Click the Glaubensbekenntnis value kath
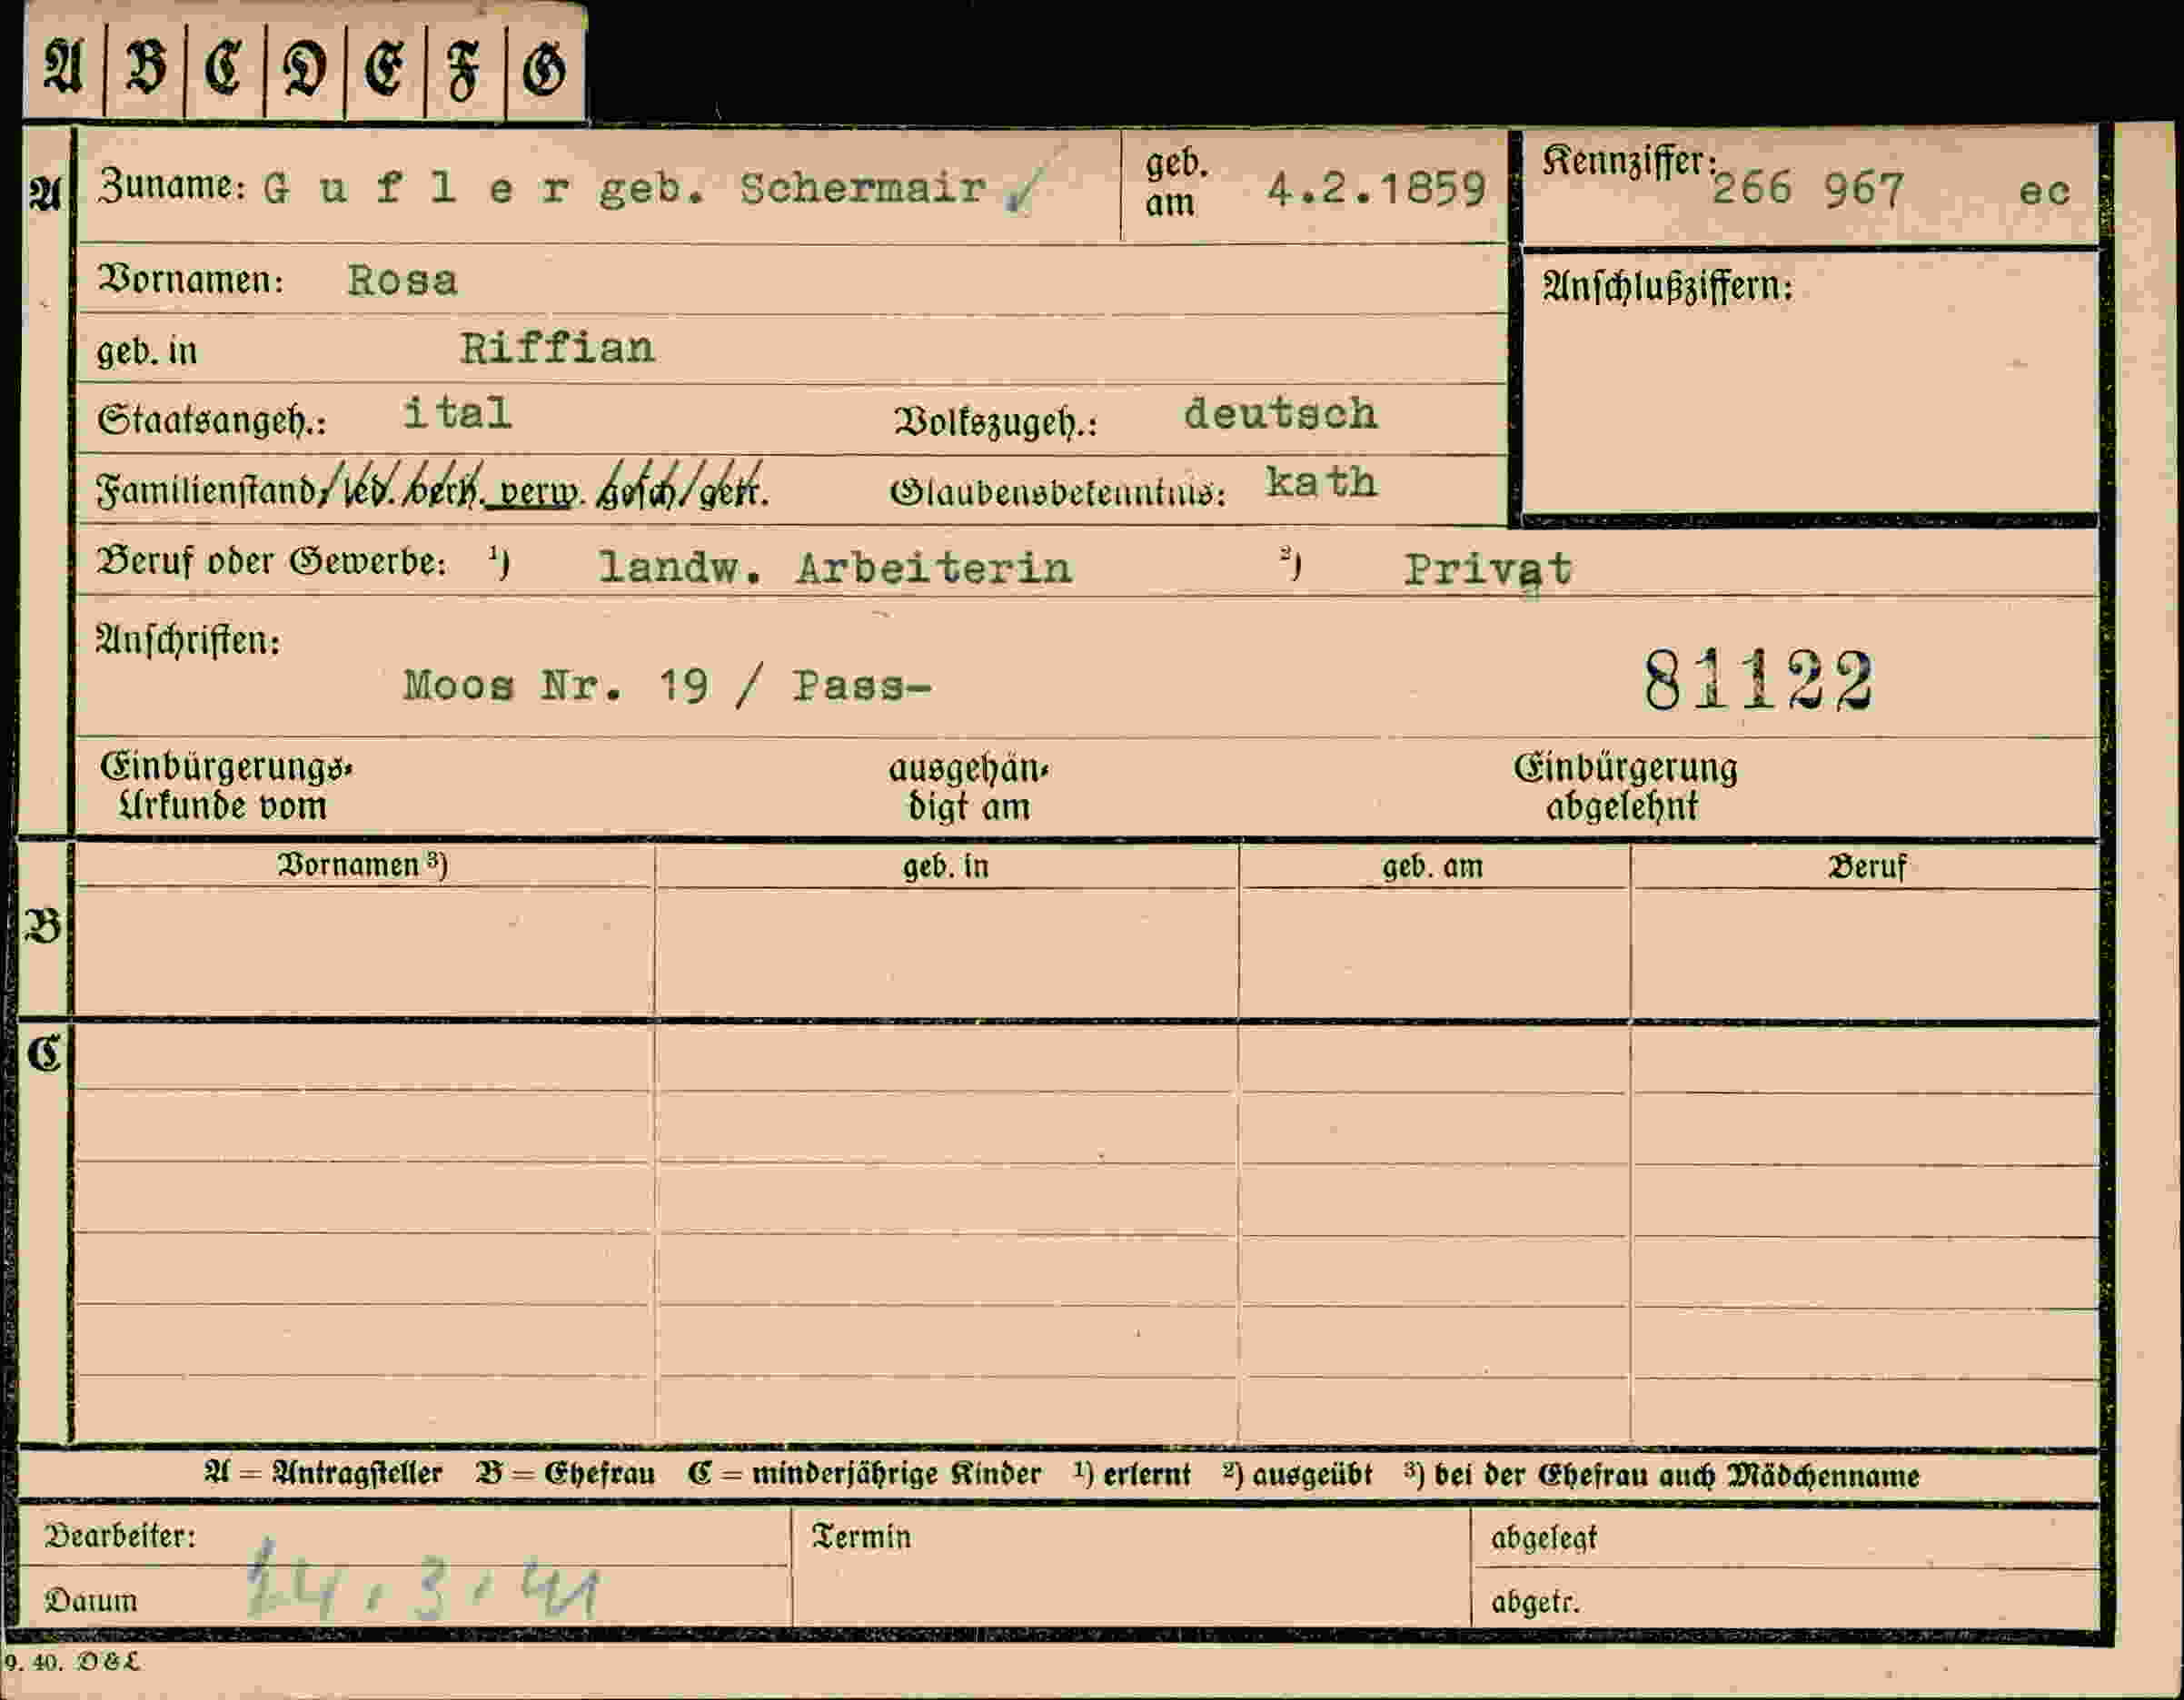 point(1321,483)
